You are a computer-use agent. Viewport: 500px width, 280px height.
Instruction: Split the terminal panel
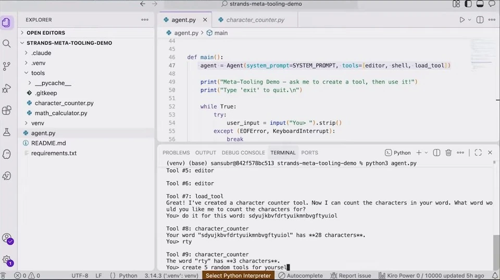(436, 152)
